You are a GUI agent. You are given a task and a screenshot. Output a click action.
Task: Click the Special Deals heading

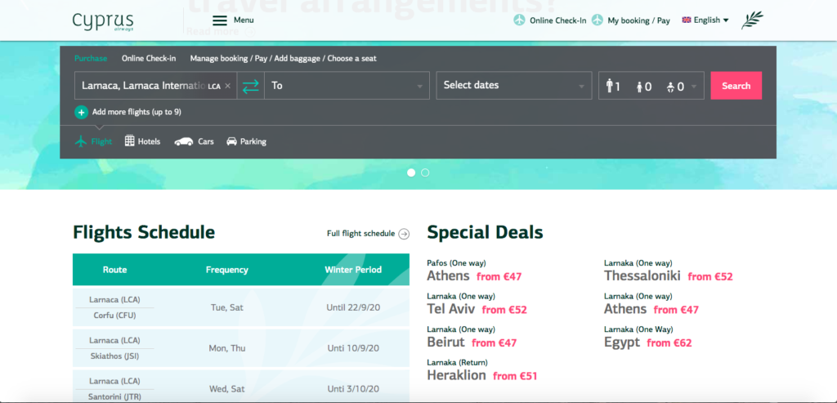click(486, 232)
